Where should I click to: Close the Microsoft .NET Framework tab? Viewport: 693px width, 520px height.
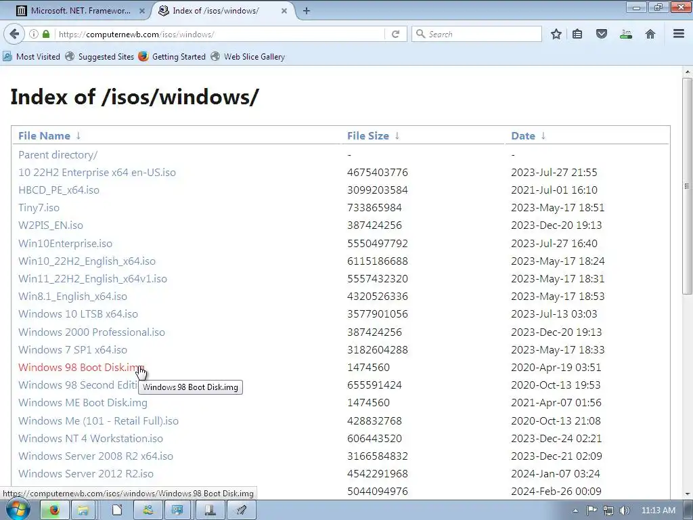pos(142,11)
